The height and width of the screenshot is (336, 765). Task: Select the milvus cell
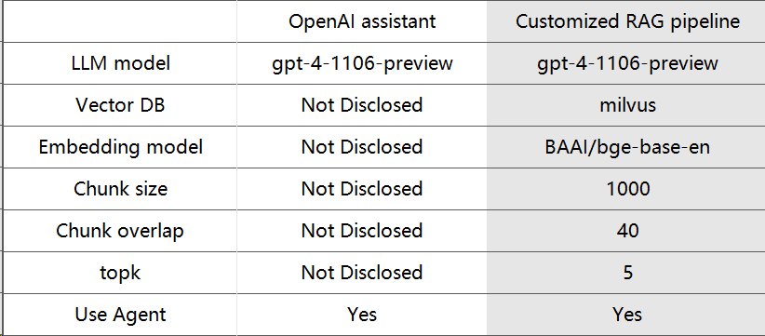tap(627, 105)
